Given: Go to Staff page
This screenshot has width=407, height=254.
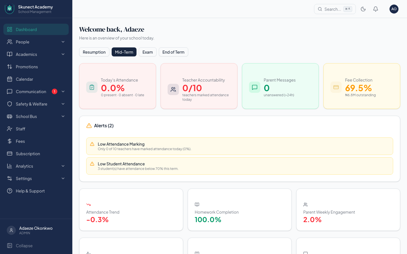Looking at the screenshot, I should [36, 129].
